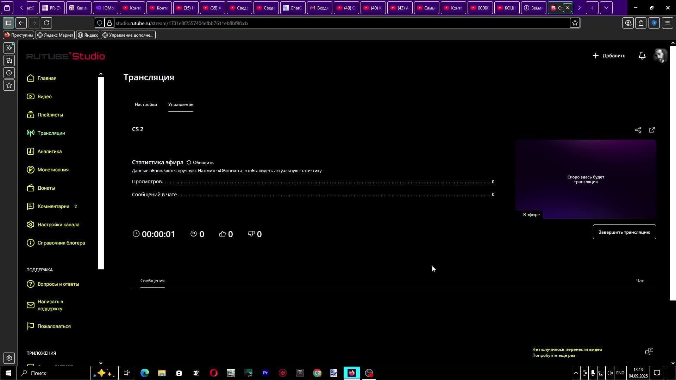
Task: Click the stream preview thumbnail
Action: click(586, 179)
